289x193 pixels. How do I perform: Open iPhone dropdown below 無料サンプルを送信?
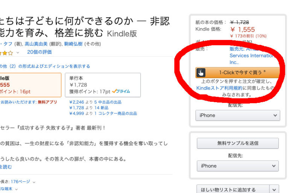point(237,166)
